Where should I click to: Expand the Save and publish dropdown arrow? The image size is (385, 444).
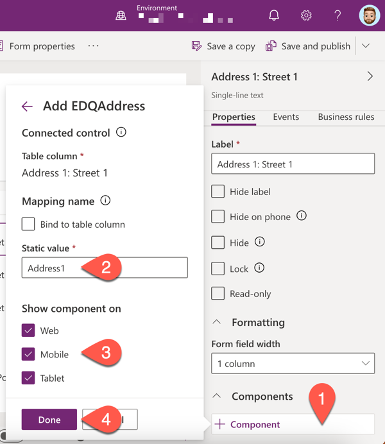366,46
